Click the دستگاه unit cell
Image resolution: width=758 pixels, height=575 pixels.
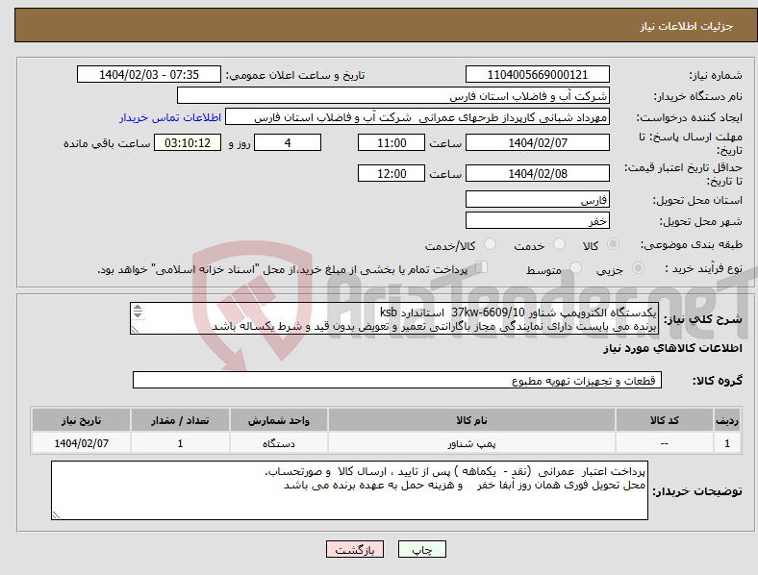point(279,443)
